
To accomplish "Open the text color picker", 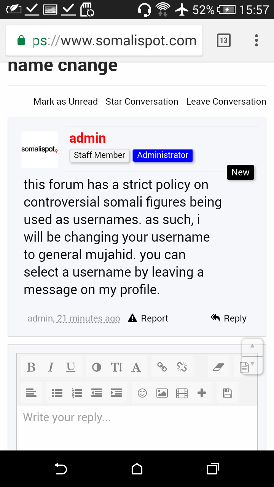I will point(97,367).
